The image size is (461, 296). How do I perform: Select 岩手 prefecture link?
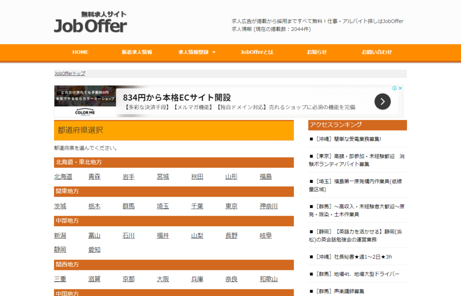tap(128, 177)
